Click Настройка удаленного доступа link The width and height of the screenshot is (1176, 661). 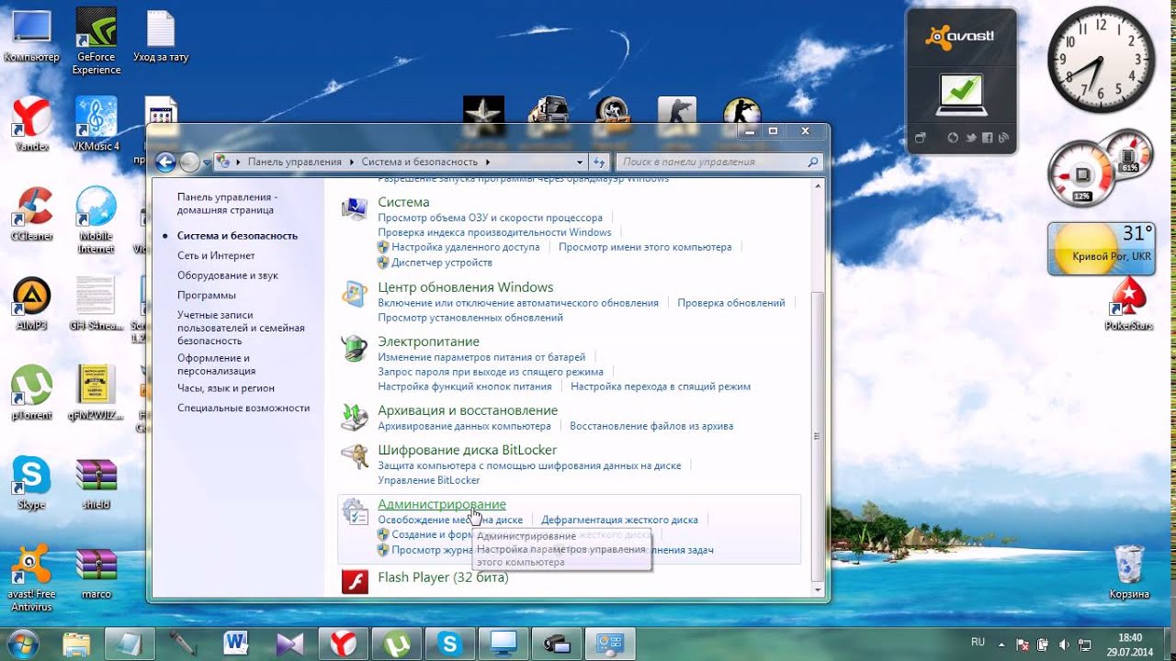[x=465, y=247]
